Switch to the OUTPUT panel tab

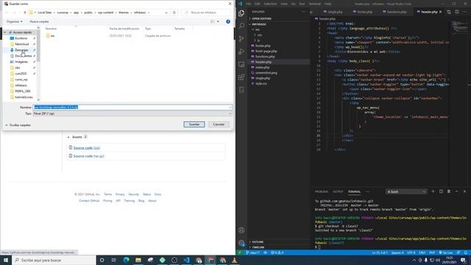click(x=338, y=191)
